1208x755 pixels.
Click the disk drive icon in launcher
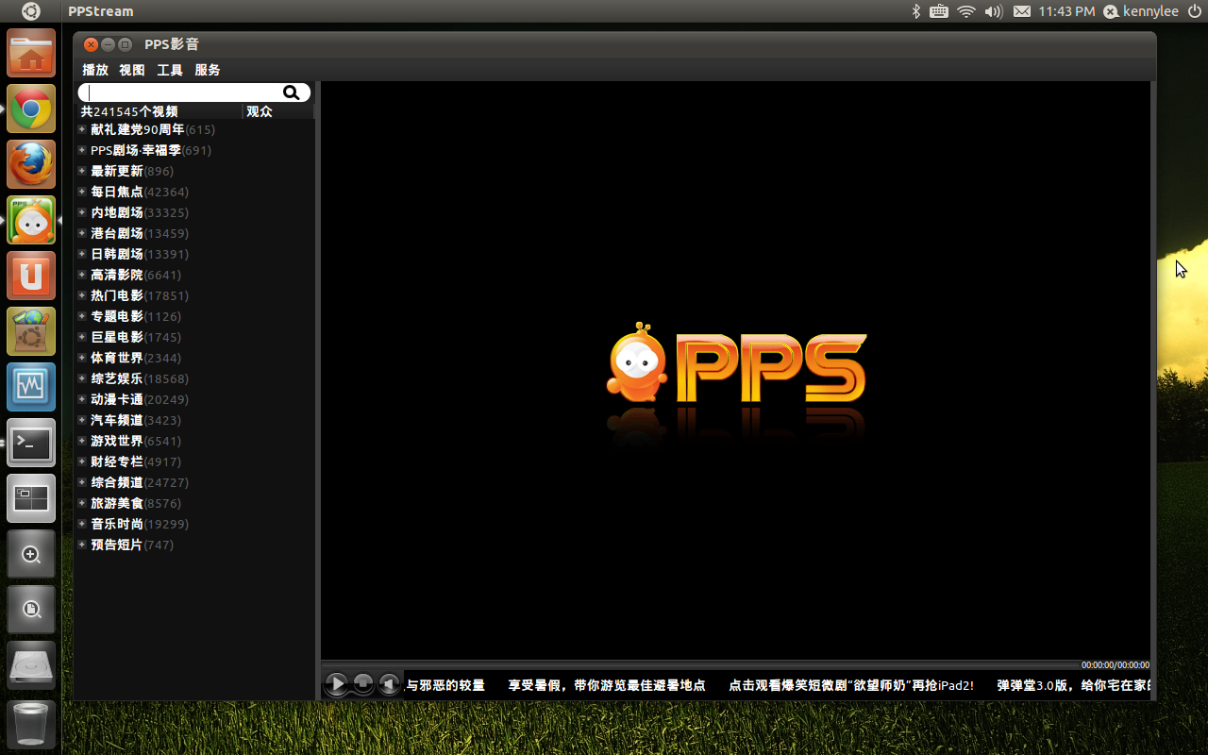pos(31,665)
